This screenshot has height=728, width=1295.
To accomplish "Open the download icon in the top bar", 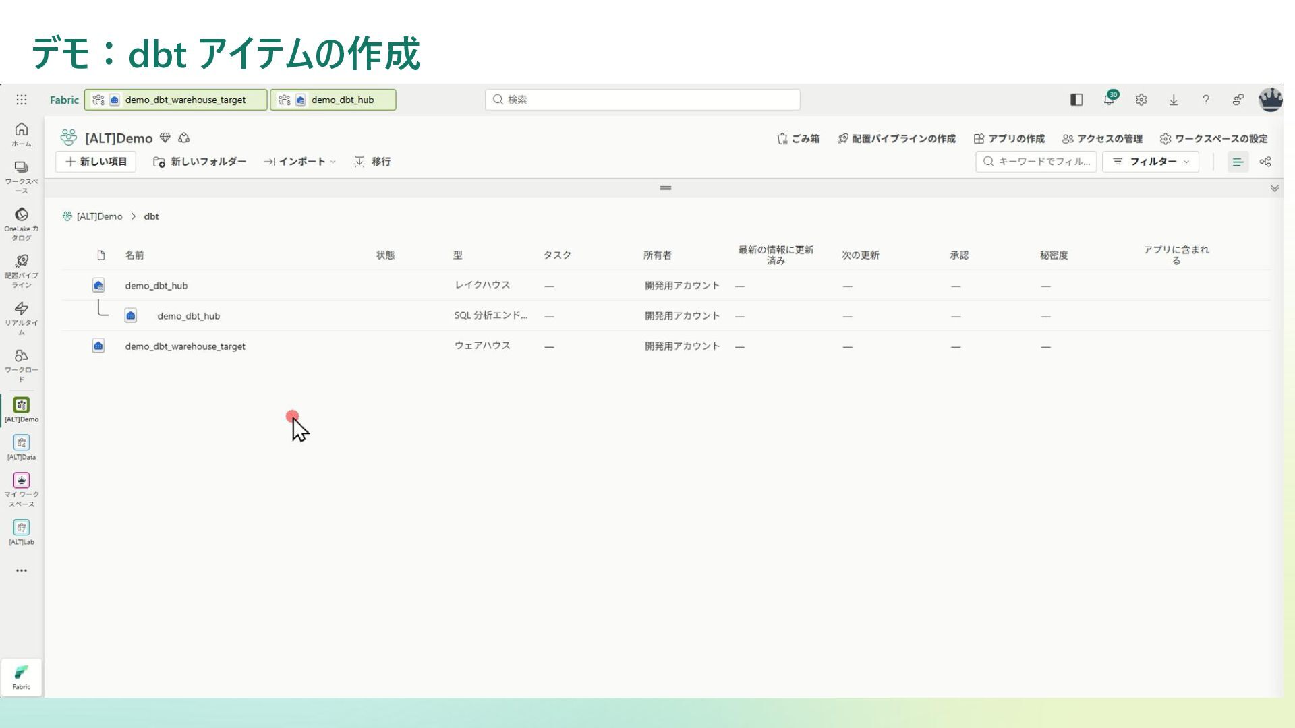I will pyautogui.click(x=1174, y=100).
